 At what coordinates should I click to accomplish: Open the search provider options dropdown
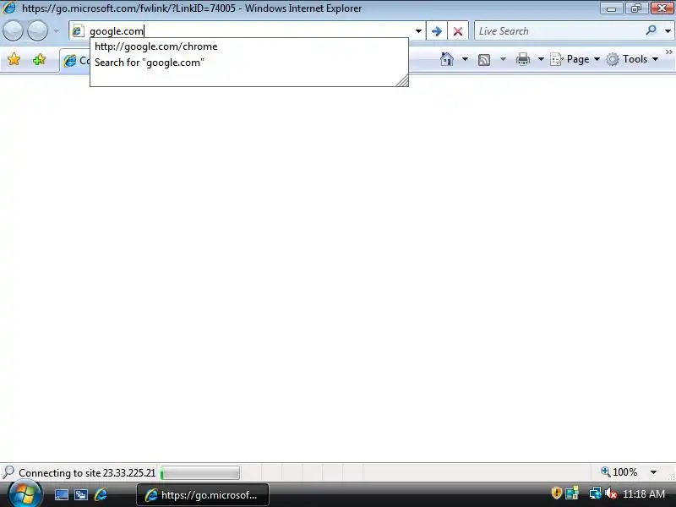click(x=668, y=31)
